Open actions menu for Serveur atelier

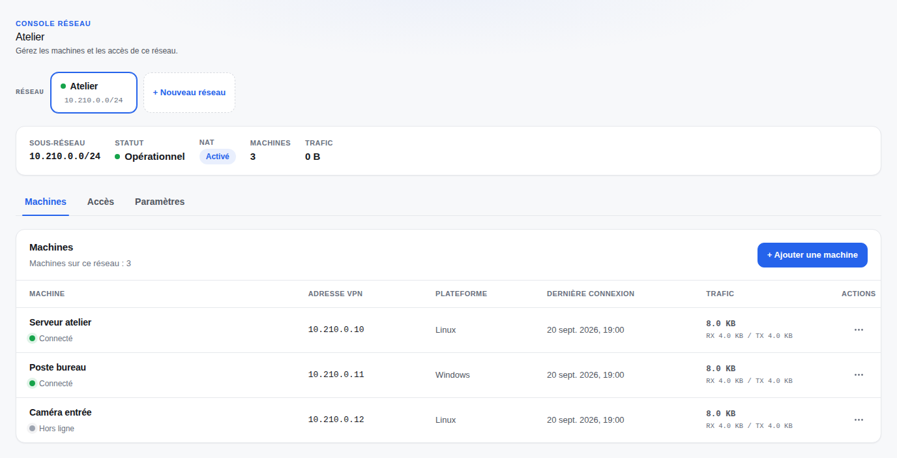(x=859, y=330)
